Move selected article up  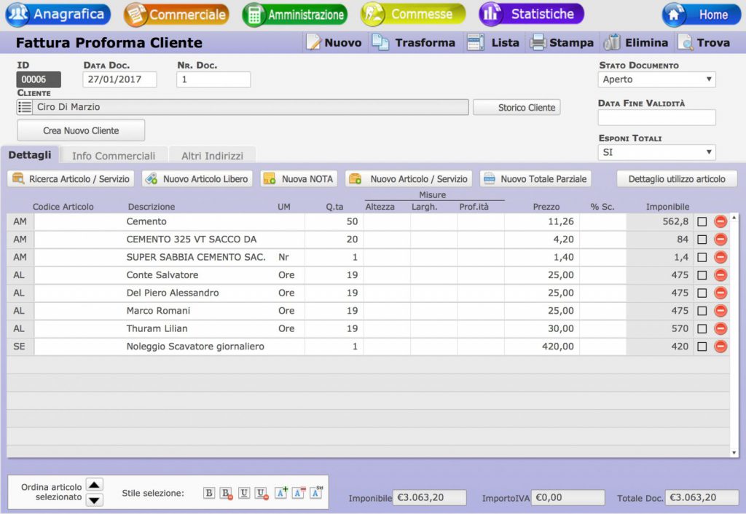94,485
